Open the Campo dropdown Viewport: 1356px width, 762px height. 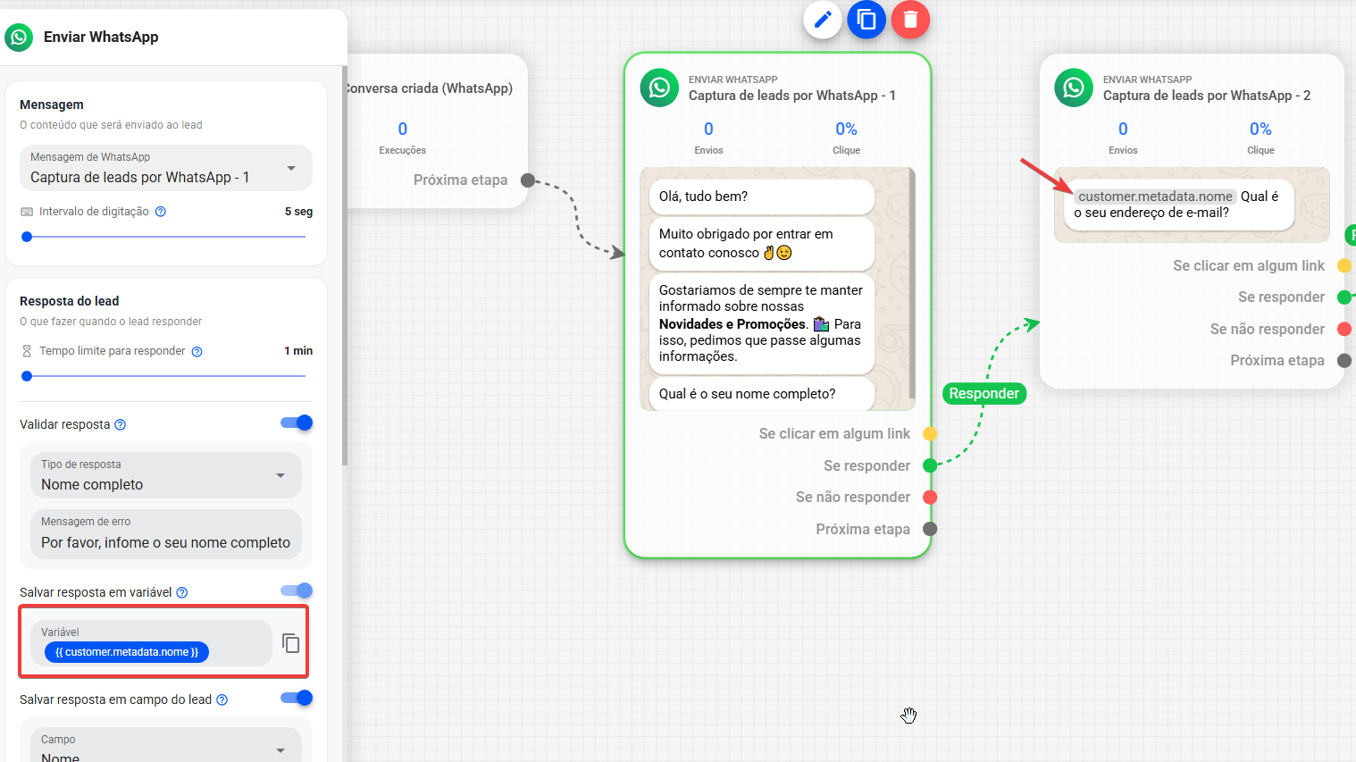point(166,747)
